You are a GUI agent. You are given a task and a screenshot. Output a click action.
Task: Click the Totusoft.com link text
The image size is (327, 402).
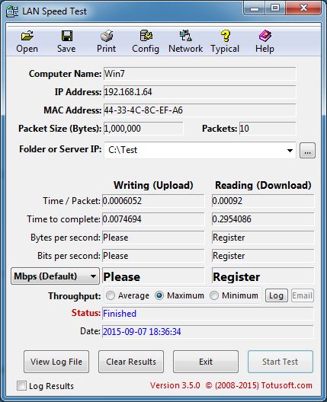pos(287,385)
